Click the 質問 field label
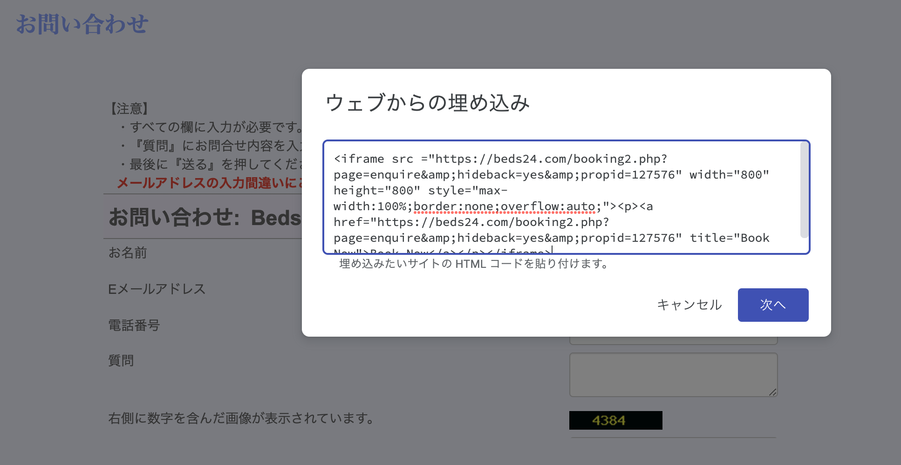The image size is (901, 465). click(121, 361)
